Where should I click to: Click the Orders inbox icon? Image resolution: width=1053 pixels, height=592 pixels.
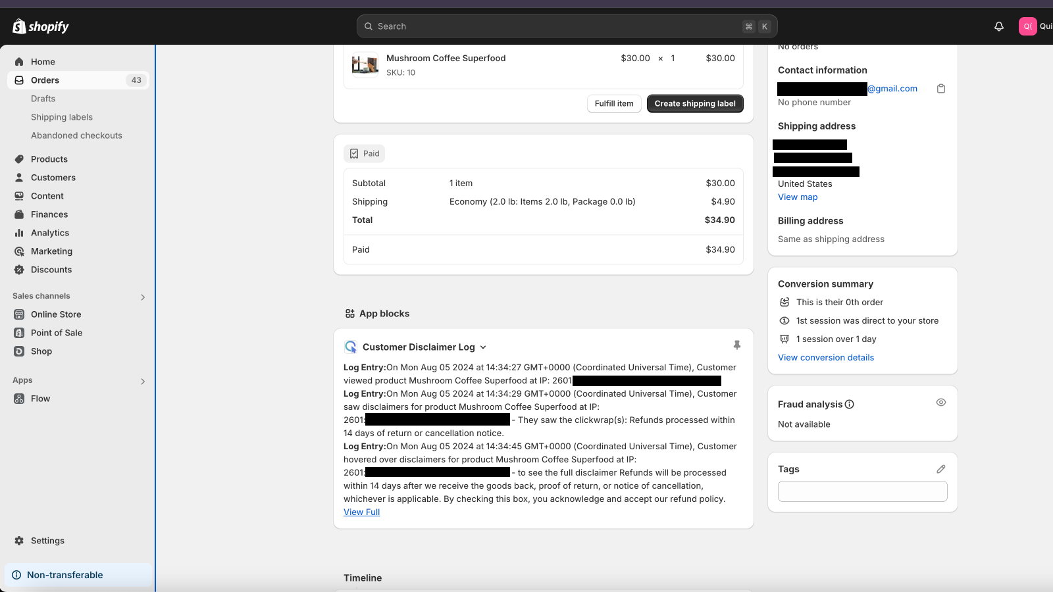19,80
